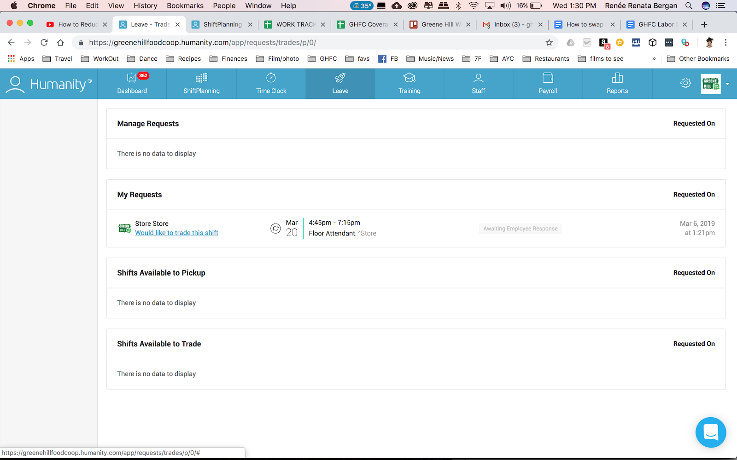Open the Music/News bookmarks folder
737x460 pixels.
click(x=430, y=58)
